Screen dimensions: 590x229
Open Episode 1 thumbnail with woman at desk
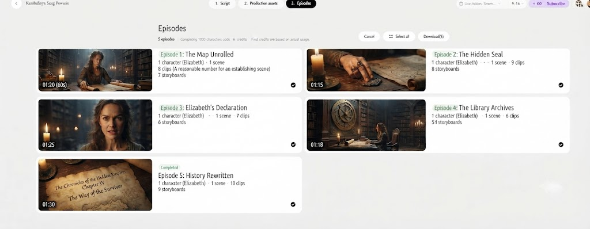(x=95, y=70)
